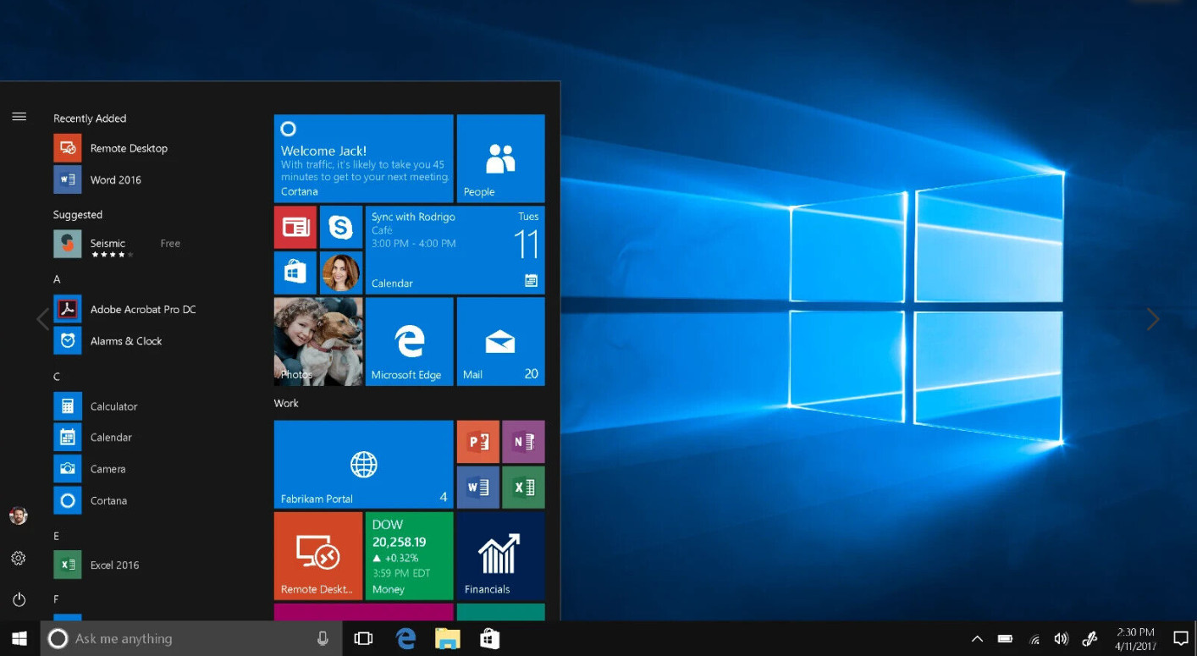Open the Start hamburger menu
This screenshot has height=656, width=1197.
click(19, 117)
